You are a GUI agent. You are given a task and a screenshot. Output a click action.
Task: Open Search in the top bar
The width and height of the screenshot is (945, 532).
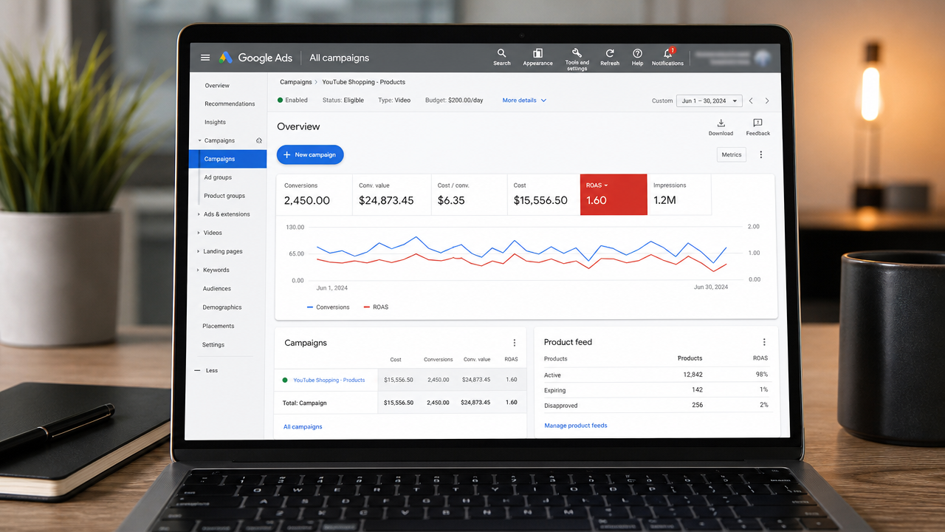click(x=502, y=57)
